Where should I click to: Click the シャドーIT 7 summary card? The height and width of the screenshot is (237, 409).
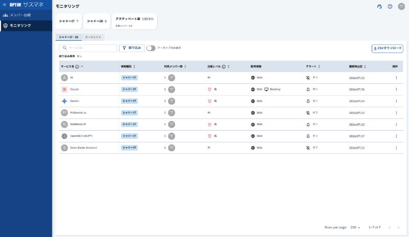click(x=69, y=21)
